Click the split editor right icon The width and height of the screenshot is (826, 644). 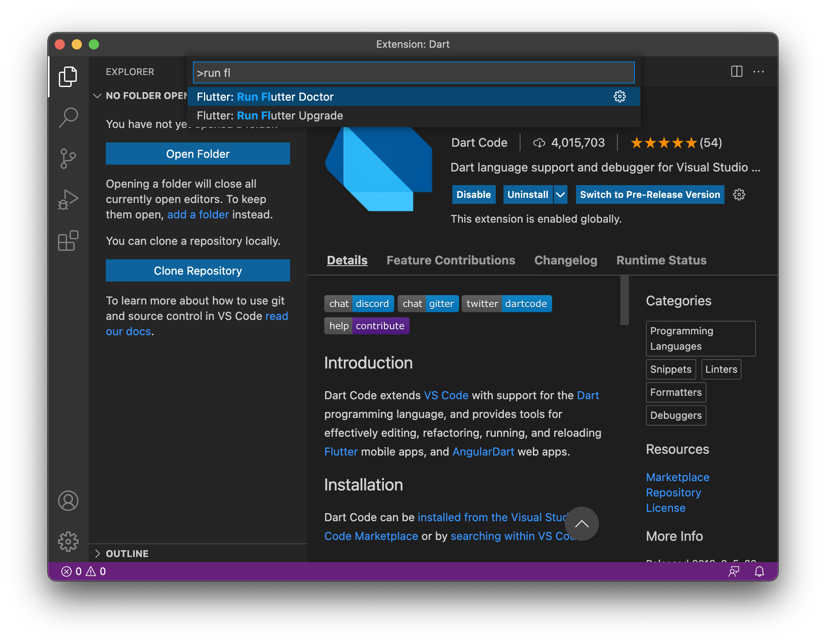point(736,72)
